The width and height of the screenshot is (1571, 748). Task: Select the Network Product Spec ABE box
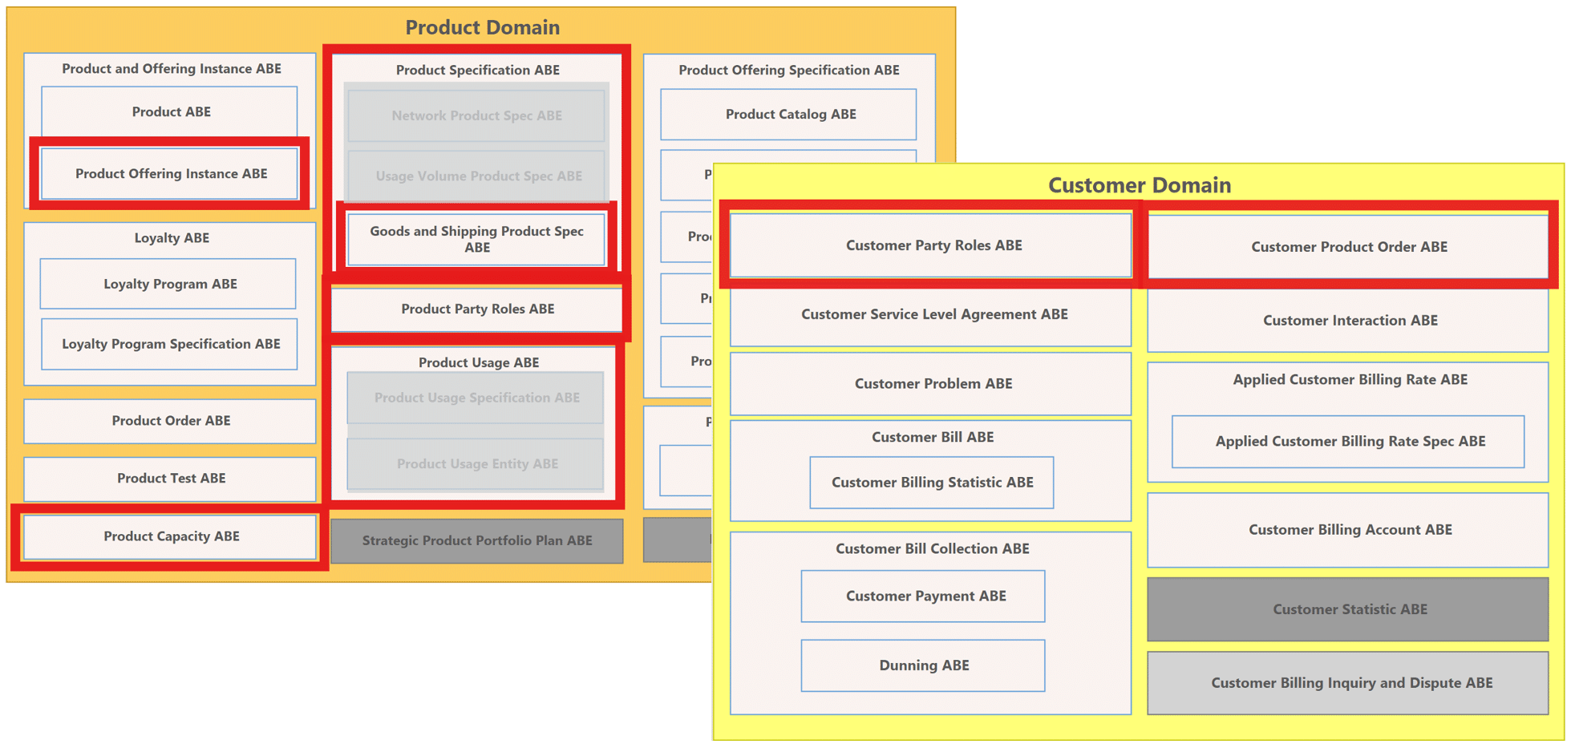476,115
